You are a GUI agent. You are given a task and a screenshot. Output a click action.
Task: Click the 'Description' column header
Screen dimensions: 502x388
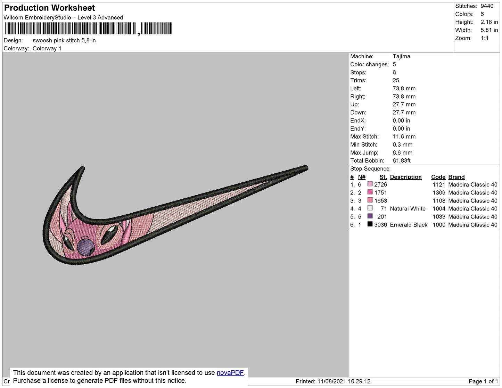coord(406,177)
